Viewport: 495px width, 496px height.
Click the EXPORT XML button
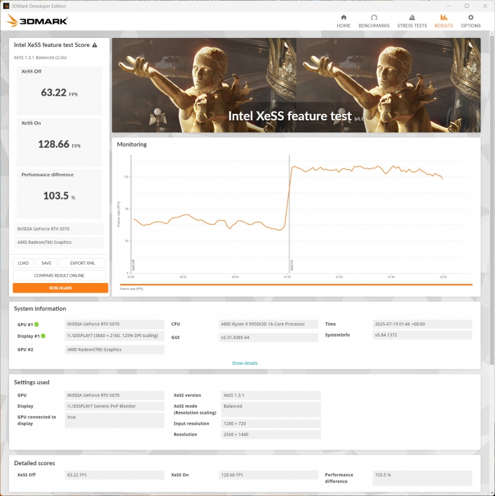pyautogui.click(x=82, y=263)
